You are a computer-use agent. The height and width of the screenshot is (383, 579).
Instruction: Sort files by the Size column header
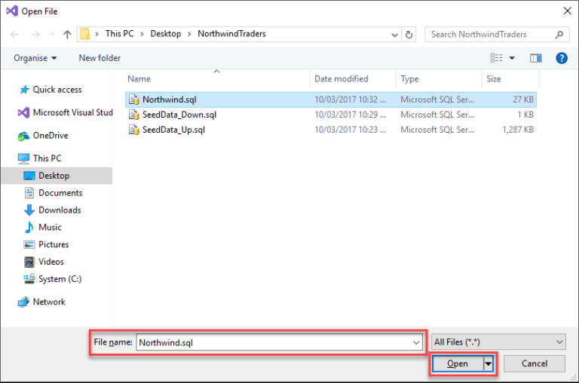[494, 78]
